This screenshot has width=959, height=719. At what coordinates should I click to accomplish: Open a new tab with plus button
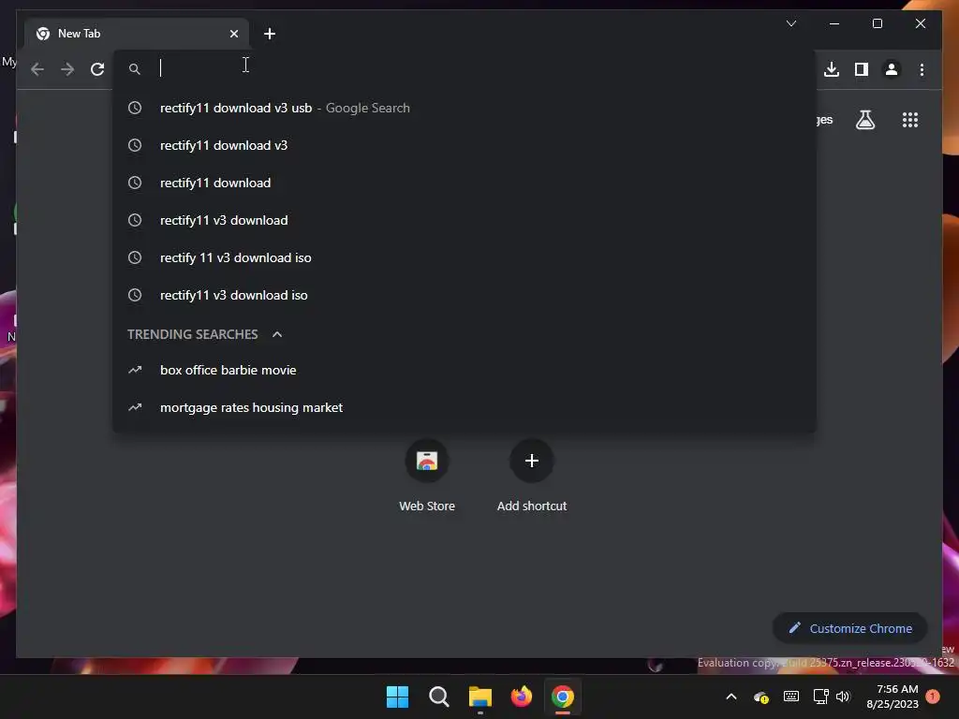tap(269, 34)
